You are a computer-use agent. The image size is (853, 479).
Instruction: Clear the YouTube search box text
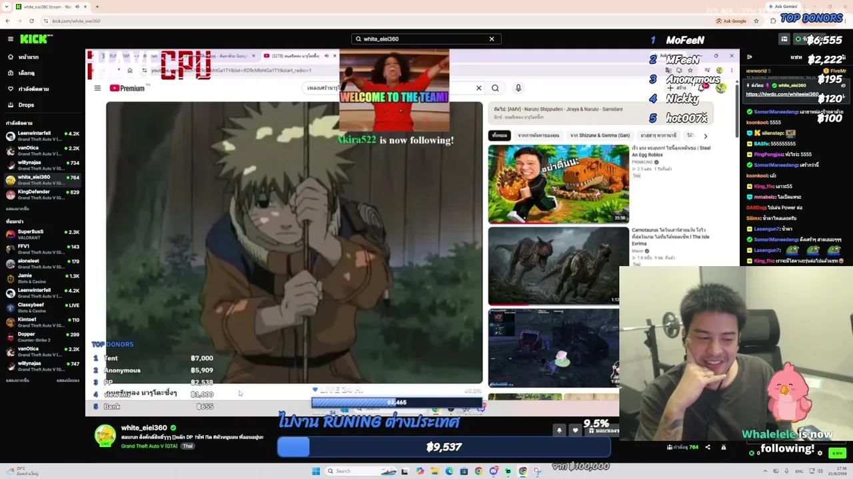click(x=478, y=88)
